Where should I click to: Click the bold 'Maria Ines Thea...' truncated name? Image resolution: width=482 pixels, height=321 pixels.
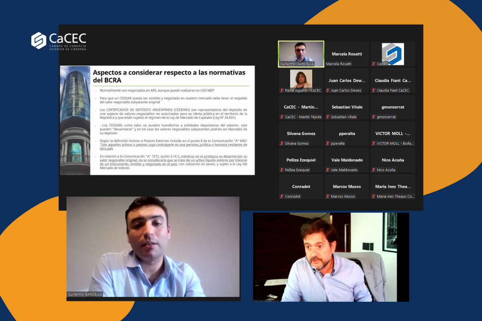393,187
